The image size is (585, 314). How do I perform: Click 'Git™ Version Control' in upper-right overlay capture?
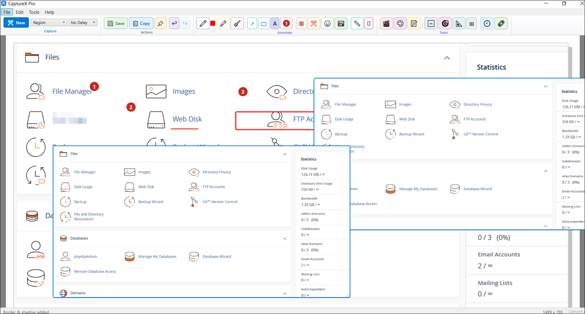tap(481, 134)
